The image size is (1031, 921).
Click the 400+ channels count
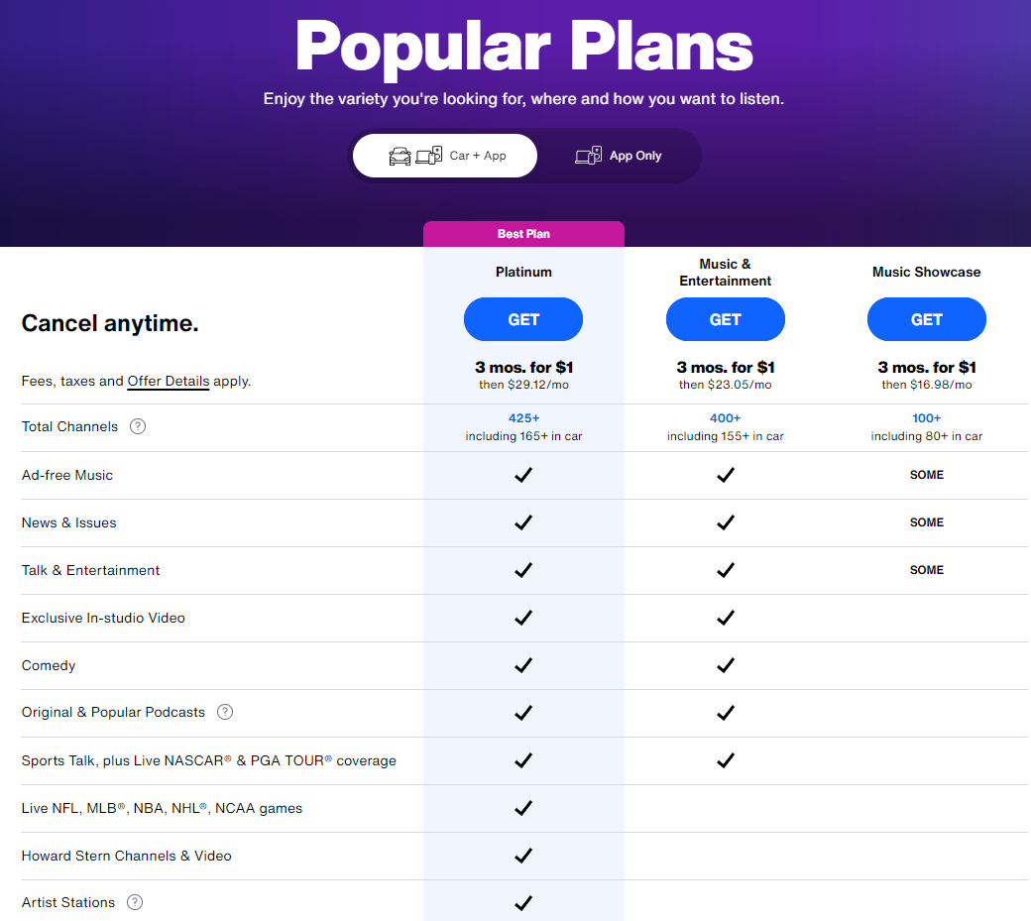(726, 418)
